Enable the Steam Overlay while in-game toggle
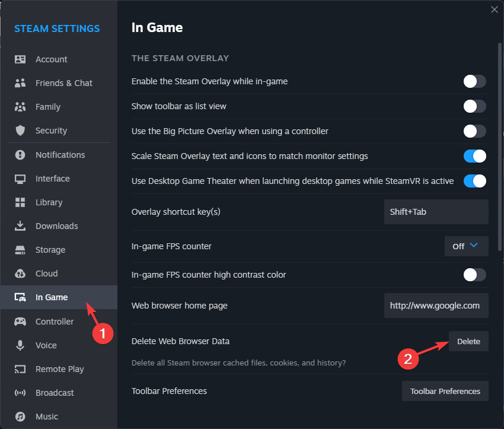This screenshot has width=504, height=429. pyautogui.click(x=474, y=81)
